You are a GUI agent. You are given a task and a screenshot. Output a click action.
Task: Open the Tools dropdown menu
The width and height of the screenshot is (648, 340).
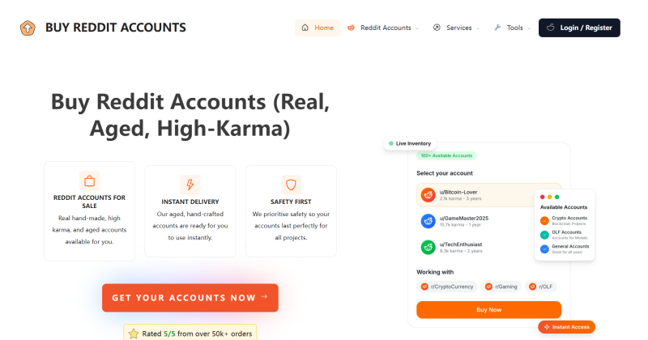point(514,28)
